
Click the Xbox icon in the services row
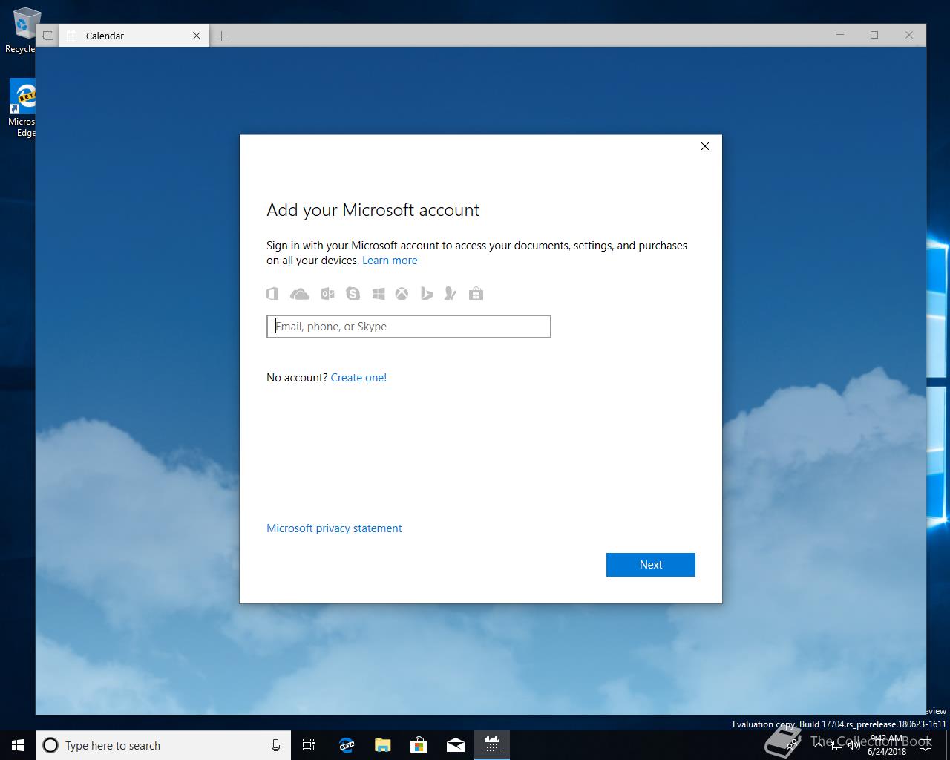click(x=402, y=294)
